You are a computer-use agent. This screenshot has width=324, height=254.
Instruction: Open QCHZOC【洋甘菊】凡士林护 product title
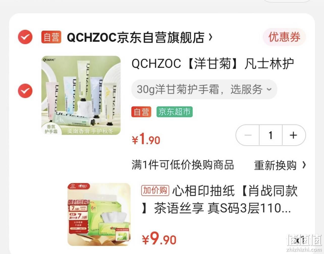[x=213, y=63]
